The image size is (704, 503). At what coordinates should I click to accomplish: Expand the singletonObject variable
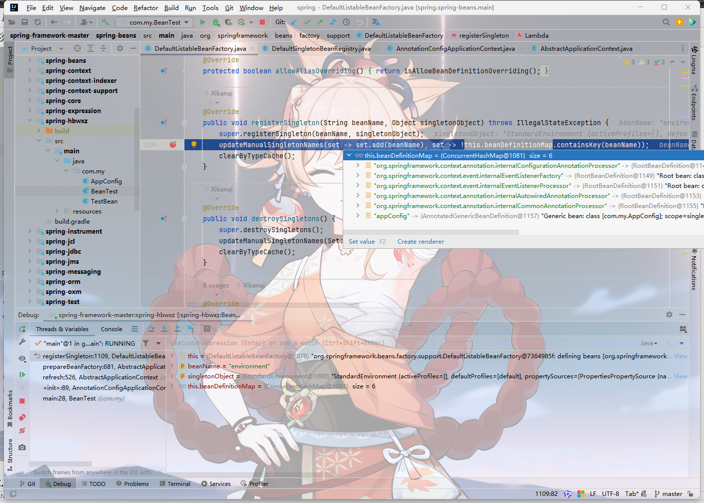(172, 376)
